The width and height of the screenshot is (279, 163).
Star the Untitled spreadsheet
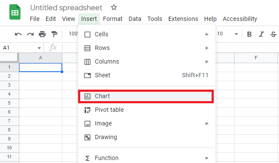[114, 8]
